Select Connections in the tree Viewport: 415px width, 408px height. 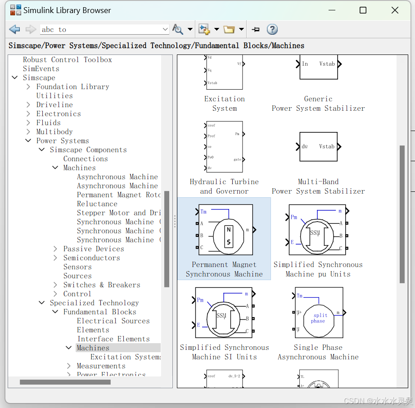pos(86,159)
